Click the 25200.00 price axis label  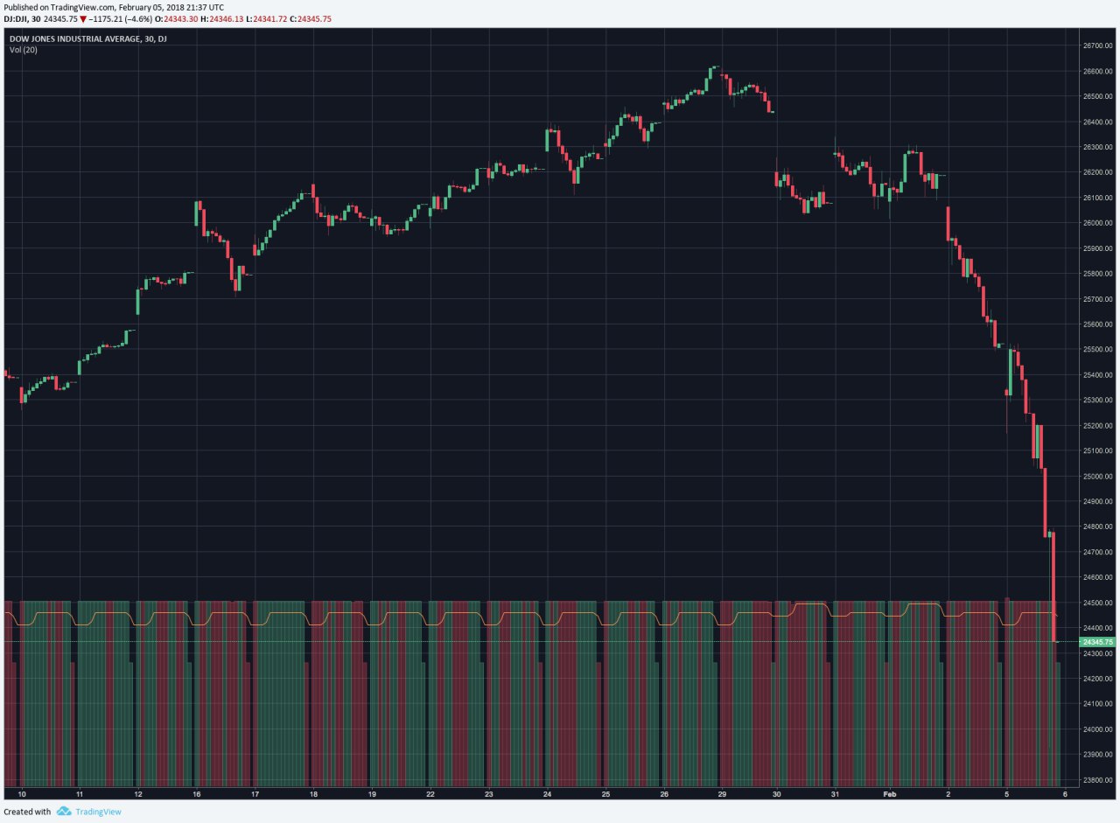pyautogui.click(x=1098, y=426)
